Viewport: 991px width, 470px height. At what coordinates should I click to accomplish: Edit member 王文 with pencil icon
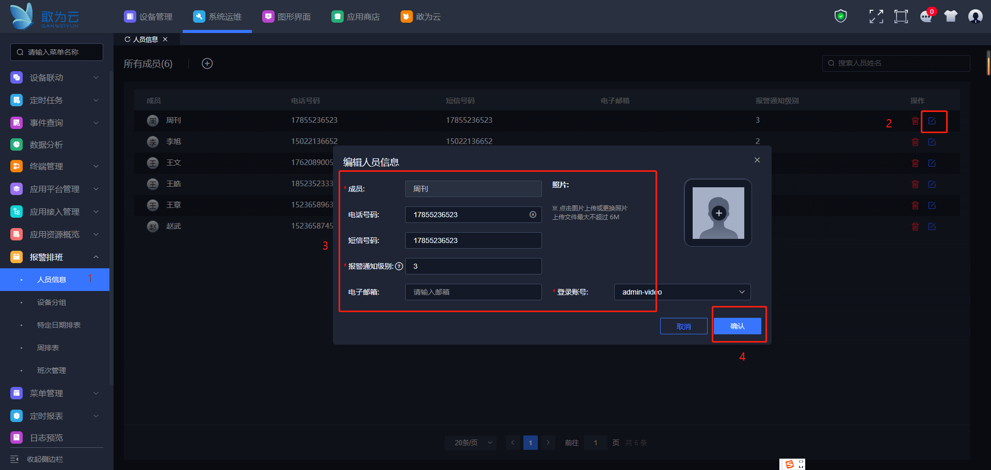[932, 163]
